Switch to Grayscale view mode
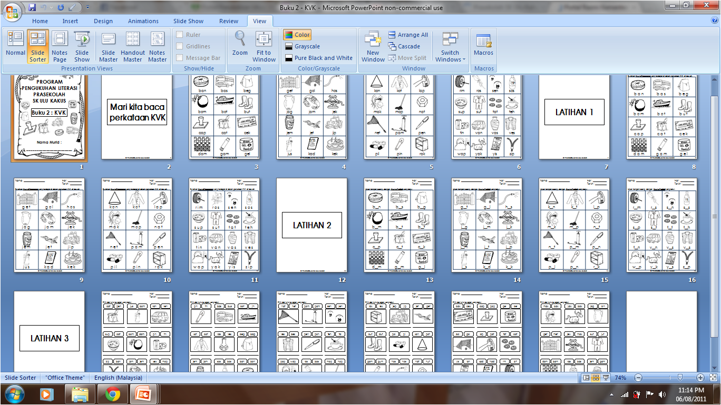This screenshot has height=405, width=721. pos(303,46)
